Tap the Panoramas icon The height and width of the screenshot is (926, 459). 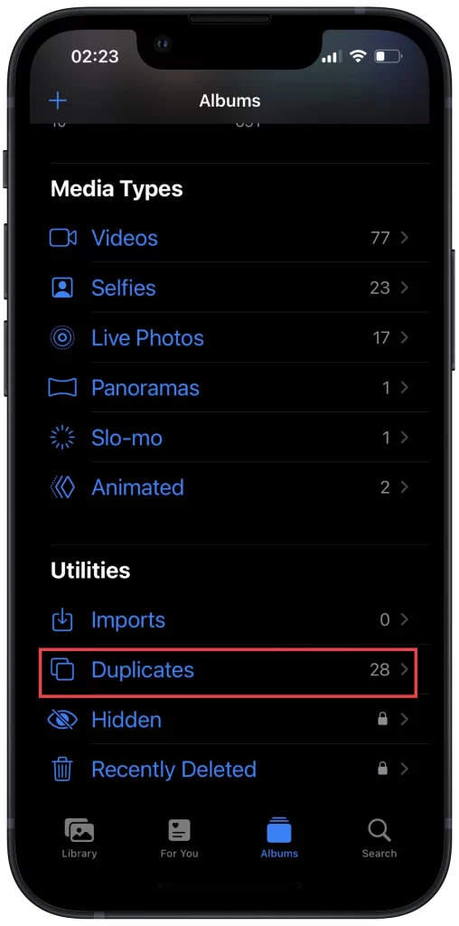pos(62,388)
